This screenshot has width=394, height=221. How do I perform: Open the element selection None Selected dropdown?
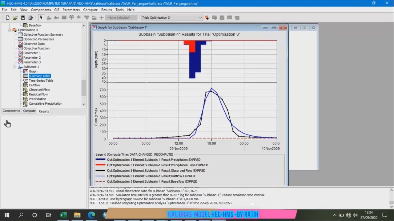121,18
